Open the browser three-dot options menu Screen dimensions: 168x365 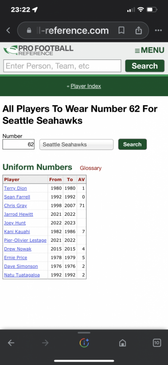[x=158, y=30]
